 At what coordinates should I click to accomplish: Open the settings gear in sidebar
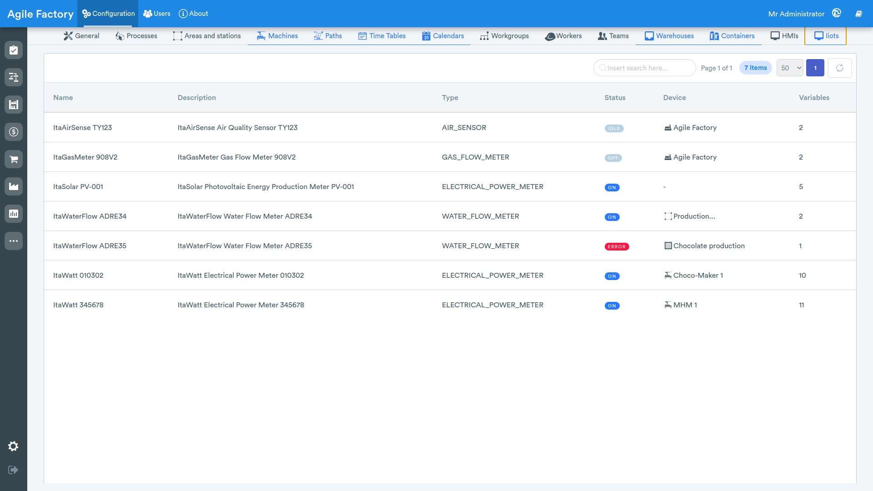13,446
